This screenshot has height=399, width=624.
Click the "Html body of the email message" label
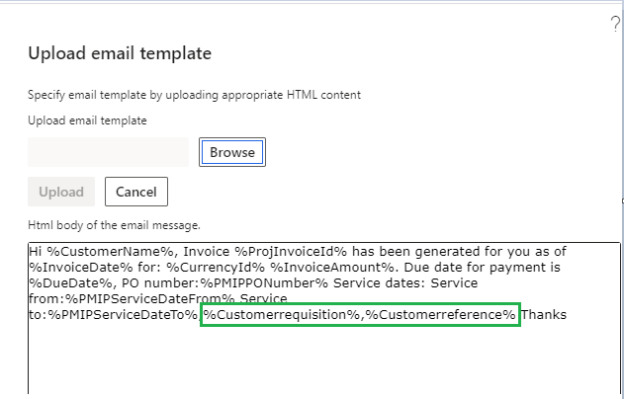pyautogui.click(x=115, y=226)
